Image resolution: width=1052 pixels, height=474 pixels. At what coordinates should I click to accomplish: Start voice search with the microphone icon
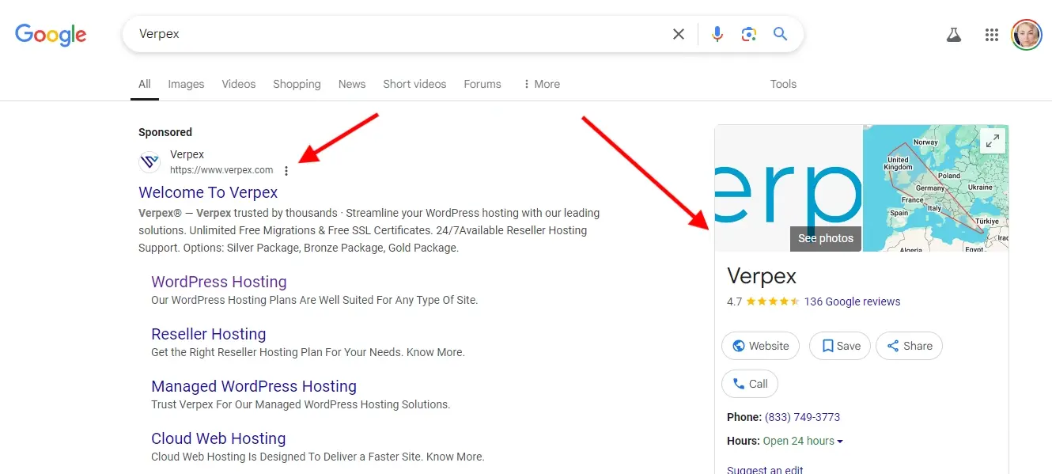(717, 34)
